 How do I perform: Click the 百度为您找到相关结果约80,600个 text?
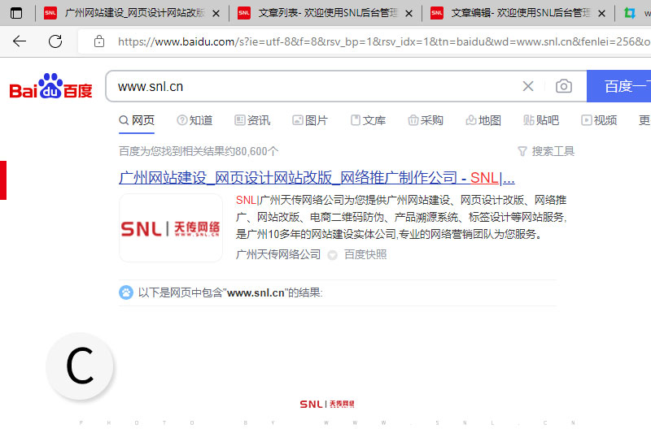point(199,151)
